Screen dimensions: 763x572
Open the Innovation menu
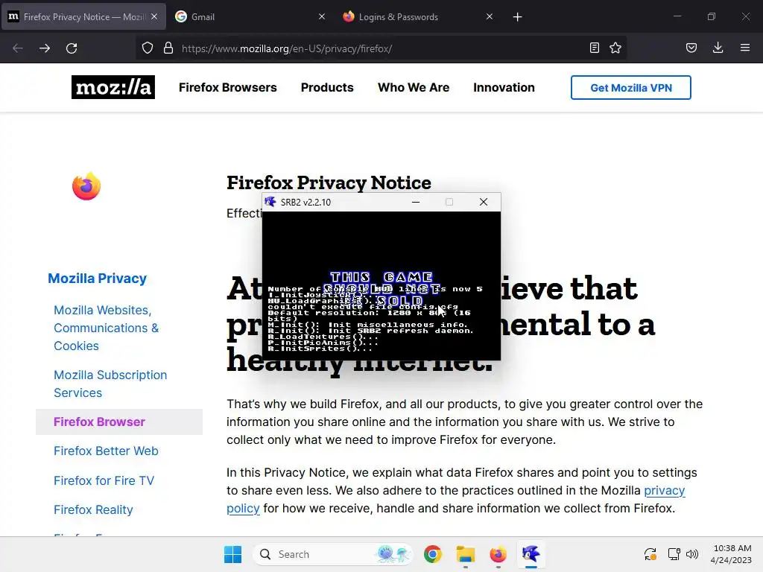(x=504, y=88)
